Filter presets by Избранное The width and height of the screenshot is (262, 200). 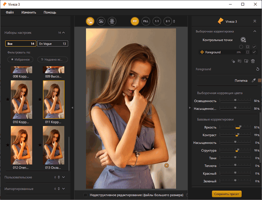pyautogui.click(x=19, y=59)
